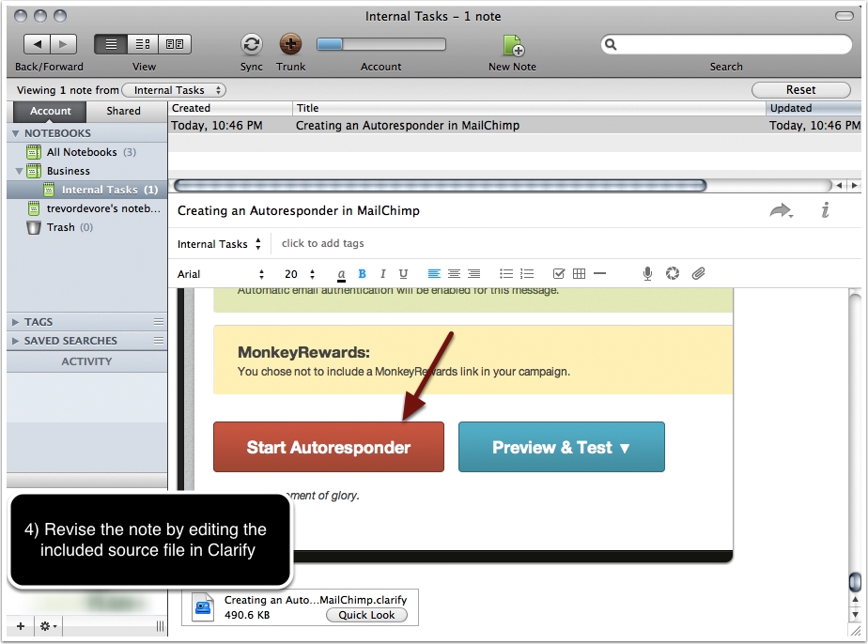Switch to the Shared tab
This screenshot has height=644, width=868.
tap(123, 111)
